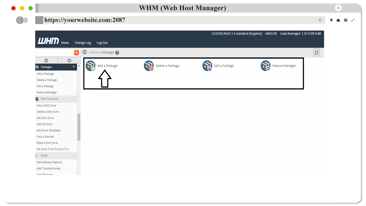Viewport: 366px width, 206px height.
Task: Click the CLOUDLINUX 7.4 standard [krypton] text
Action: click(x=237, y=33)
